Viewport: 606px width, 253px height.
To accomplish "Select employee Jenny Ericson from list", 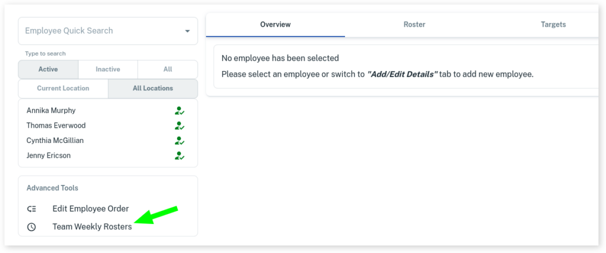I will click(x=49, y=156).
